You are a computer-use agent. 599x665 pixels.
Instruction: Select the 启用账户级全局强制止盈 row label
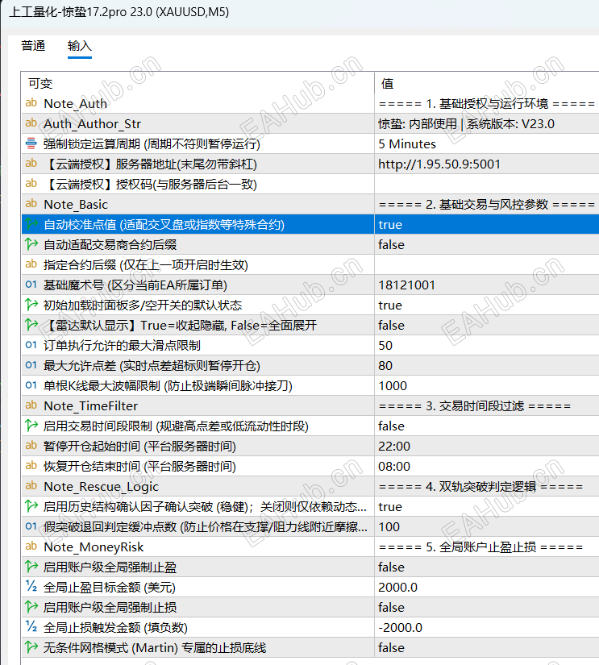click(x=110, y=567)
